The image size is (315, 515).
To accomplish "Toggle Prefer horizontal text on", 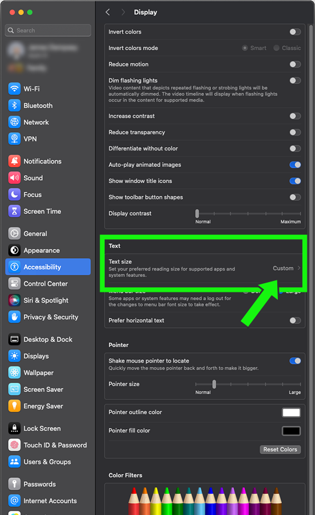I will point(295,320).
